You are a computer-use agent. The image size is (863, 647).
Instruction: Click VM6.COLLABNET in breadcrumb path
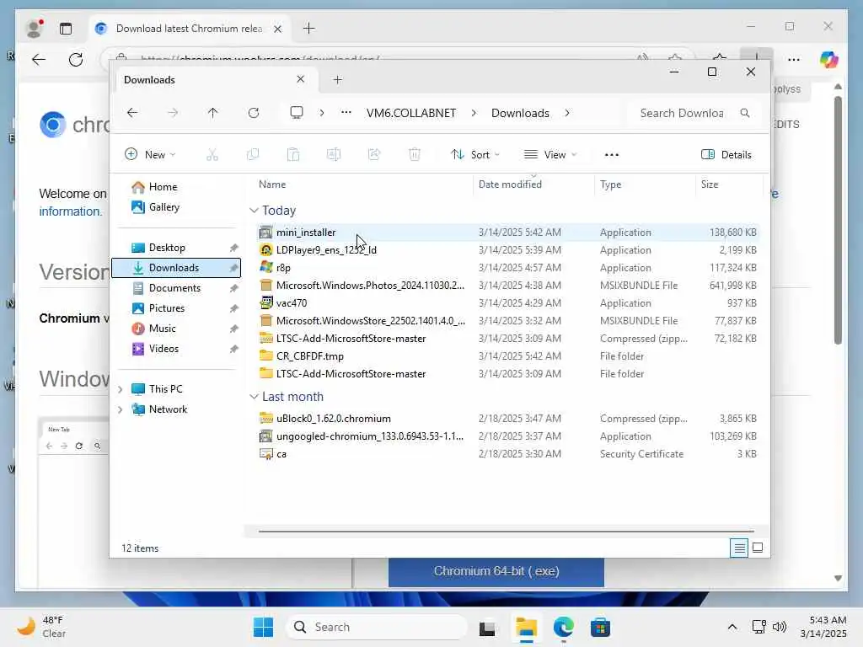pos(411,113)
